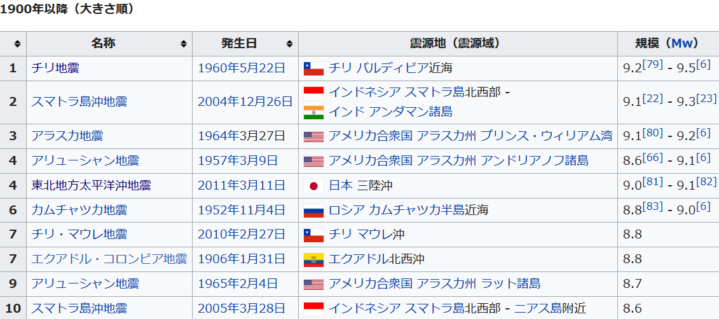Screen dimensions: 719x319
Task: Click Chile flag beside バルディビア近海
Action: click(313, 68)
